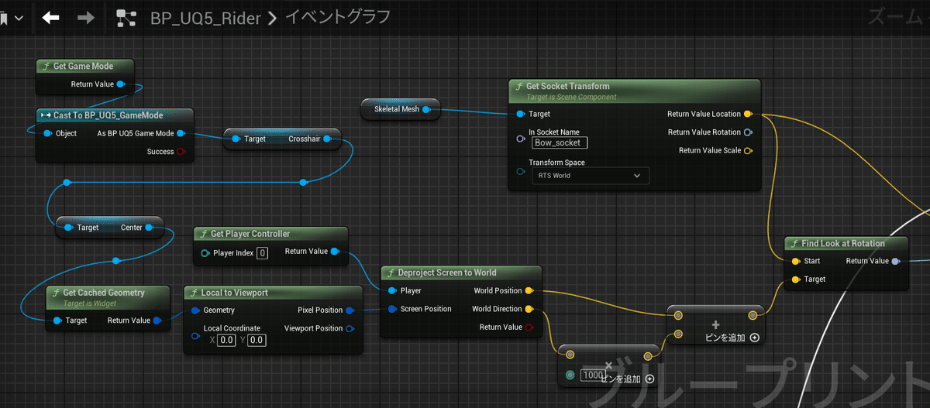
Task: Click Get Player Controller Return Value pin
Action: (335, 252)
